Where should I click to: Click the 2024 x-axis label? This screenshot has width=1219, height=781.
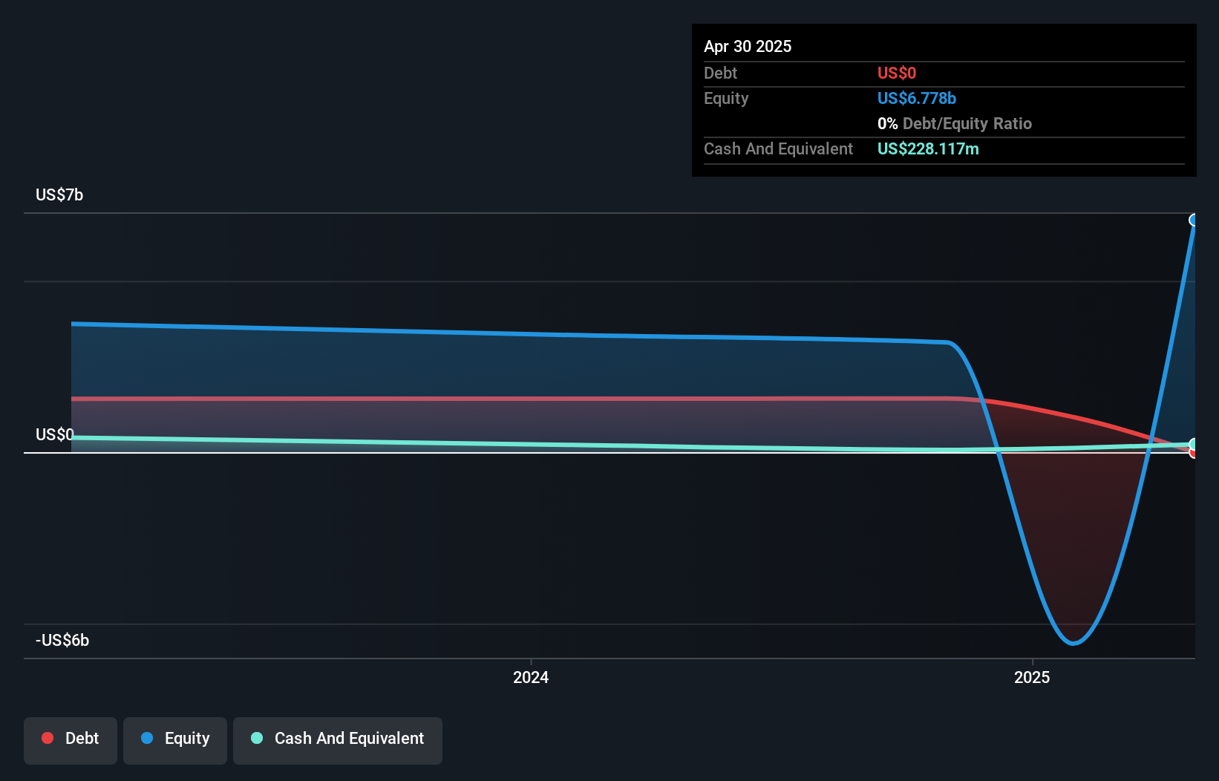(531, 677)
